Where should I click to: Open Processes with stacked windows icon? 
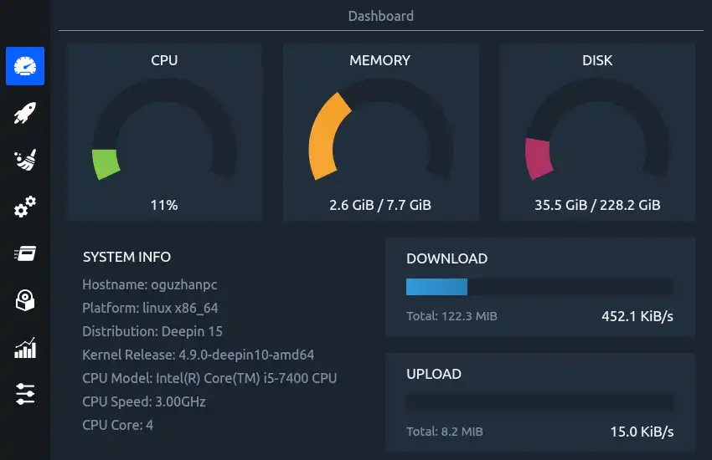[x=25, y=253]
